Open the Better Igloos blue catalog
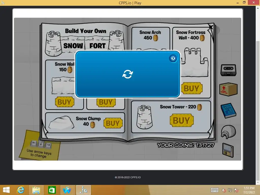 pyautogui.click(x=228, y=111)
